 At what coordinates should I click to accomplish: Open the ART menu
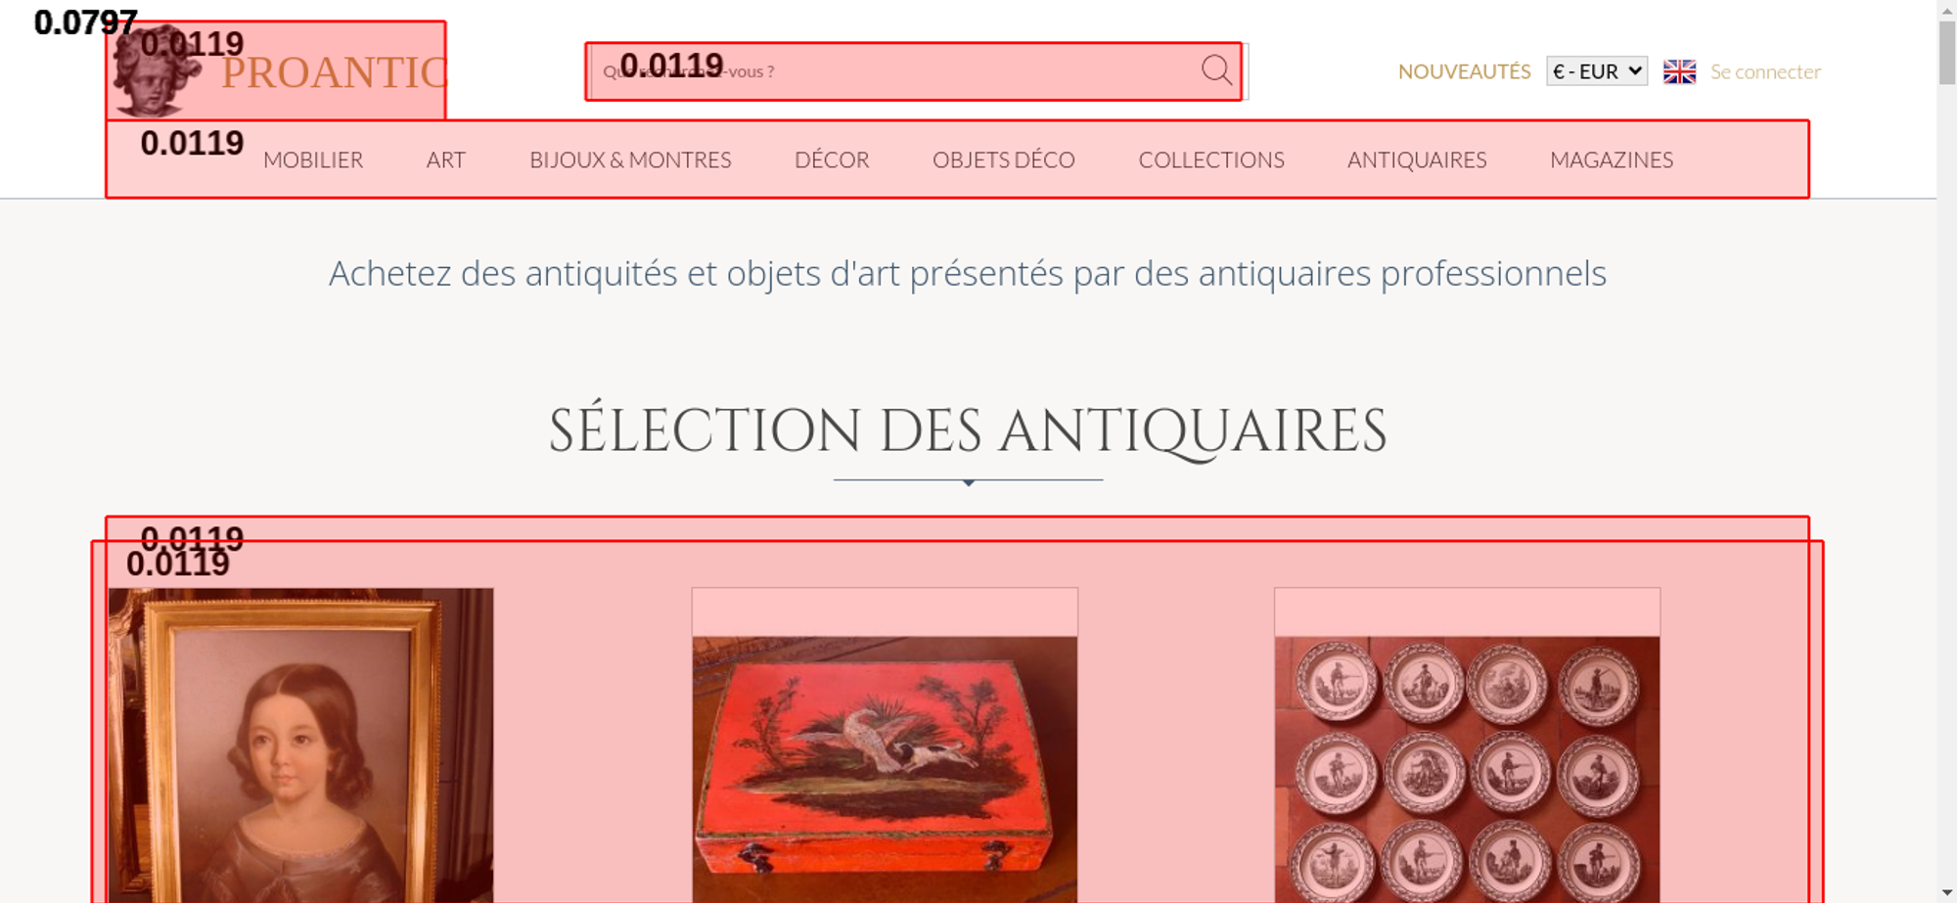pyautogui.click(x=446, y=159)
